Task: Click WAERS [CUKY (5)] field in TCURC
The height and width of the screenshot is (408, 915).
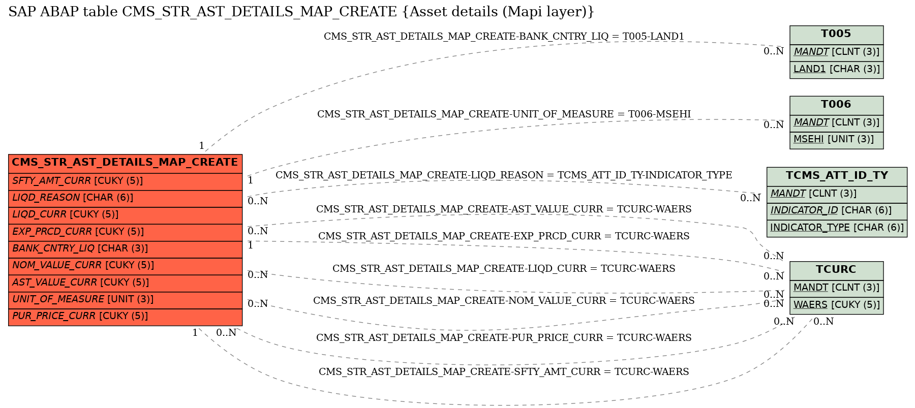Action: 836,305
